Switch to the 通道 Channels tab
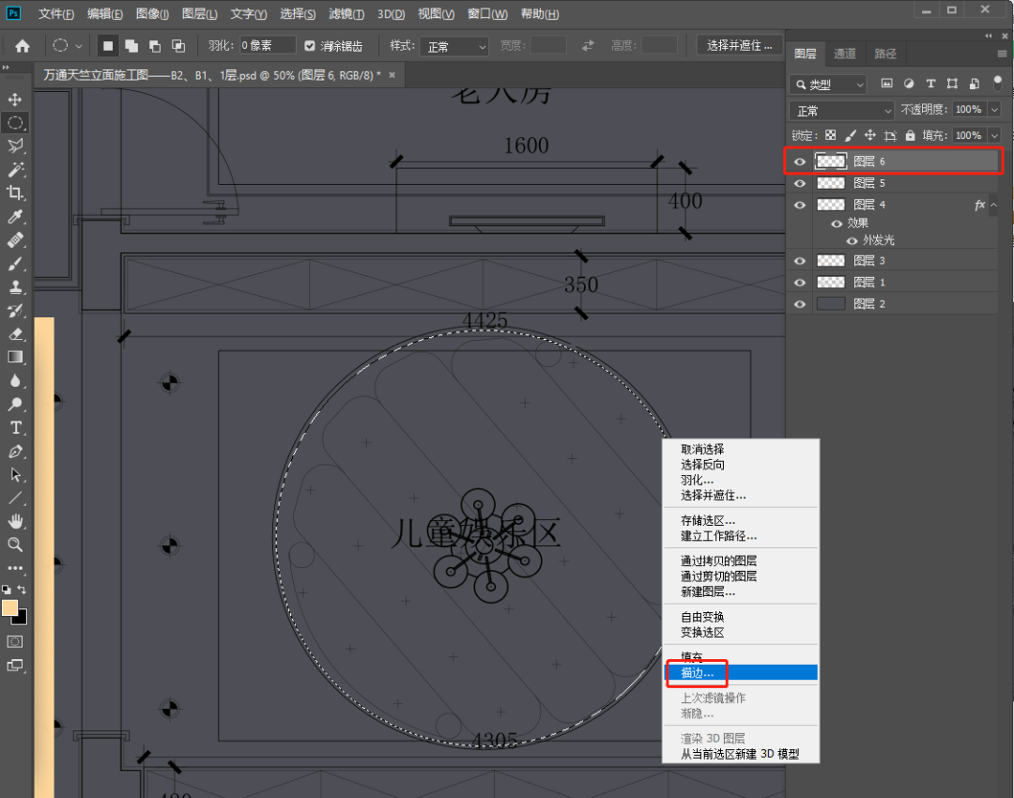1014x798 pixels. [x=845, y=54]
